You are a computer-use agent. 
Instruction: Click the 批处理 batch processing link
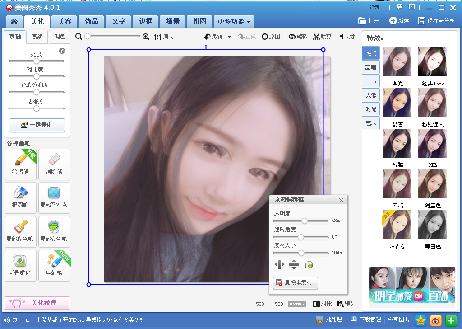point(329,320)
